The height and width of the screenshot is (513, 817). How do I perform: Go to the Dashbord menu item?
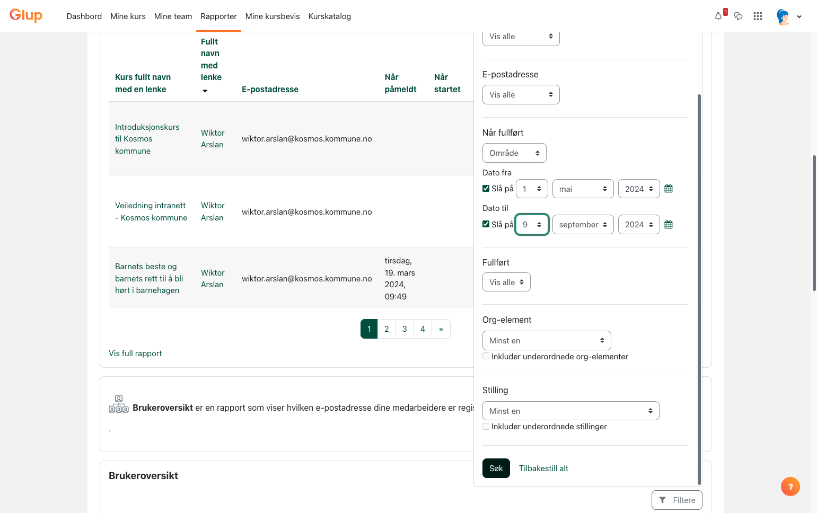84,16
